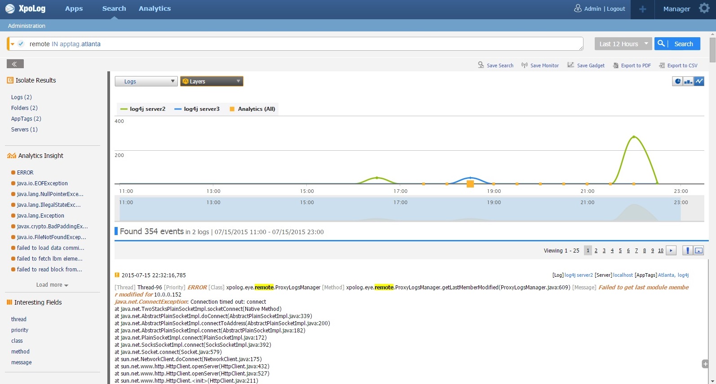The height and width of the screenshot is (384, 716).
Task: Select the line chart view icon
Action: coord(699,81)
